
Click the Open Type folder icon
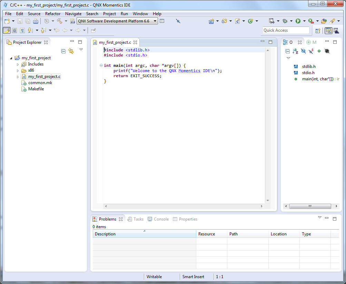pos(324,21)
